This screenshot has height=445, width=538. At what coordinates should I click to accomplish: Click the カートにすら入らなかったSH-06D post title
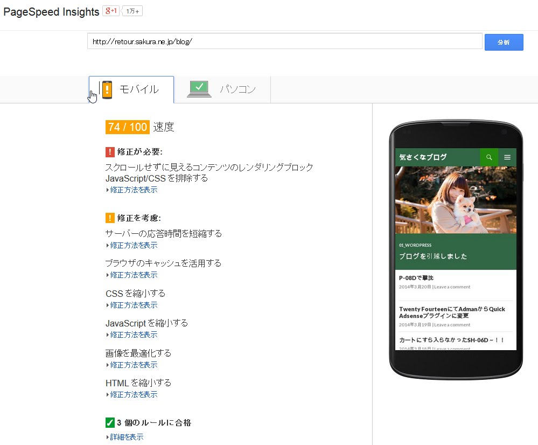coord(451,340)
